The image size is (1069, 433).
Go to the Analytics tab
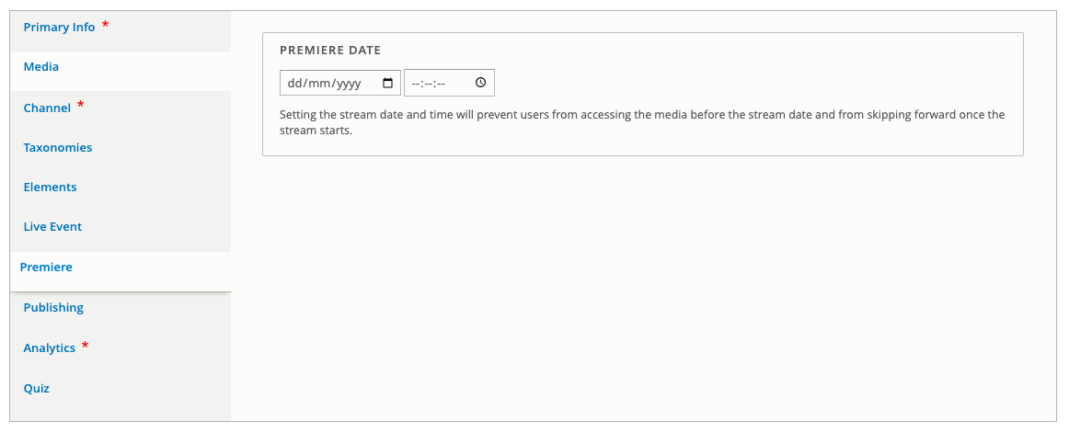pyautogui.click(x=49, y=348)
